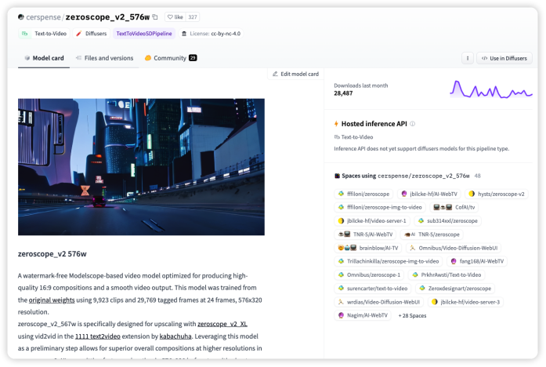Screen dimensions: 546x367
Task: Open space fffiloni/zeroscope-img-to-video
Action: [x=380, y=207]
